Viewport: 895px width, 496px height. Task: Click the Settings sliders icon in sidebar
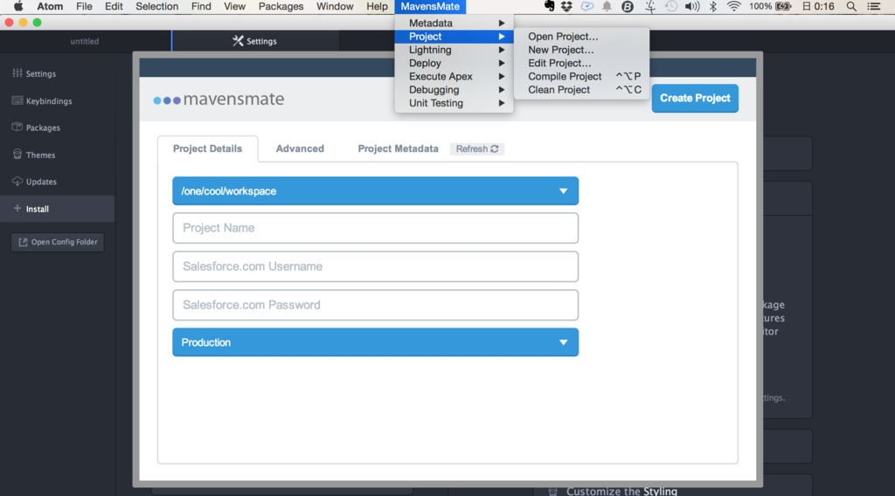[17, 73]
